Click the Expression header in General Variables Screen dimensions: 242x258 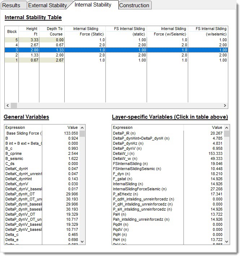(15, 127)
